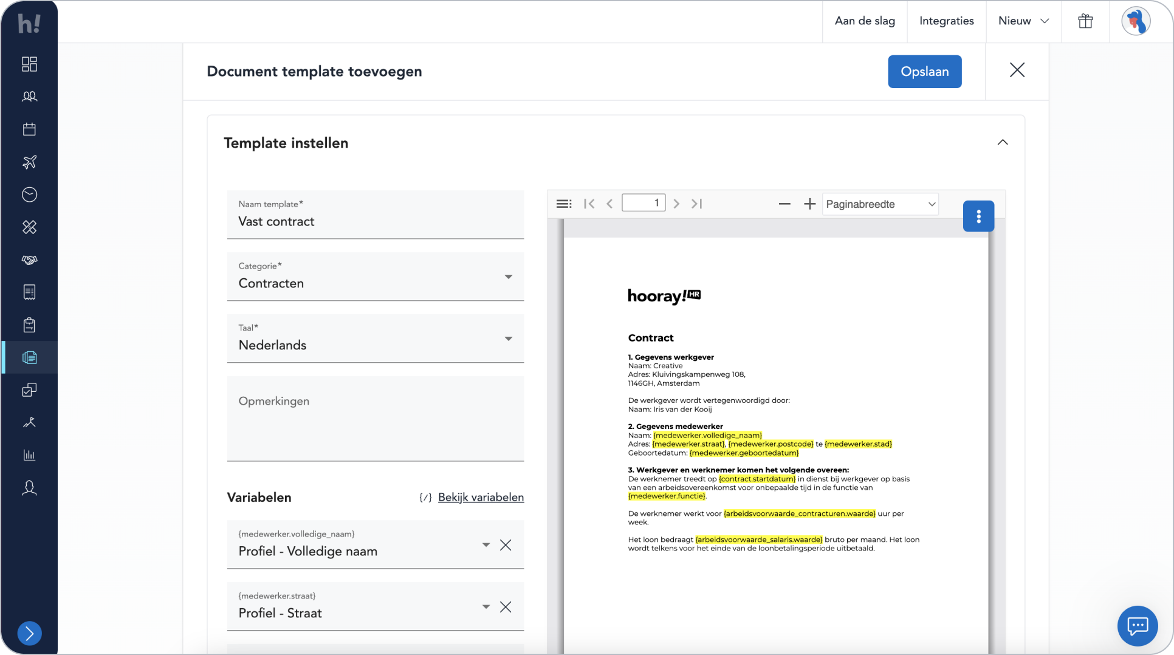
Task: Open the handshake icon in sidebar
Action: click(x=29, y=259)
